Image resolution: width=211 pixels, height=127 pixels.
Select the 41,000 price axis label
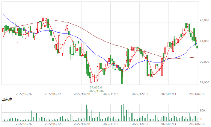[x=204, y=41]
